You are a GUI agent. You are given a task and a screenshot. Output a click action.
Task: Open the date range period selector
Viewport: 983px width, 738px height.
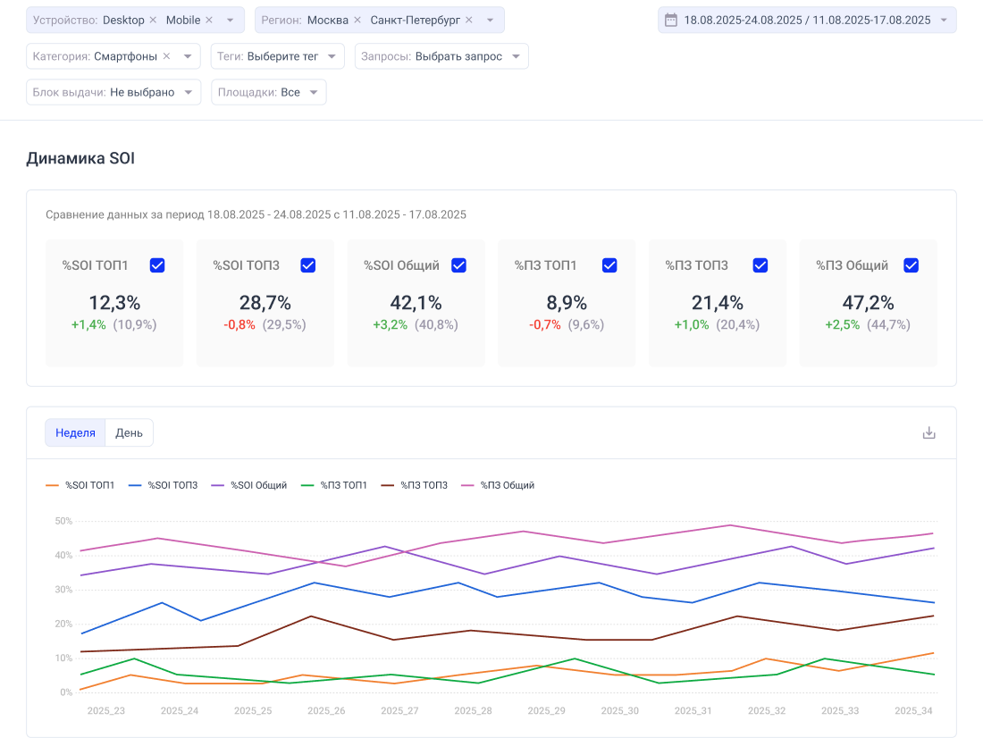point(807,20)
